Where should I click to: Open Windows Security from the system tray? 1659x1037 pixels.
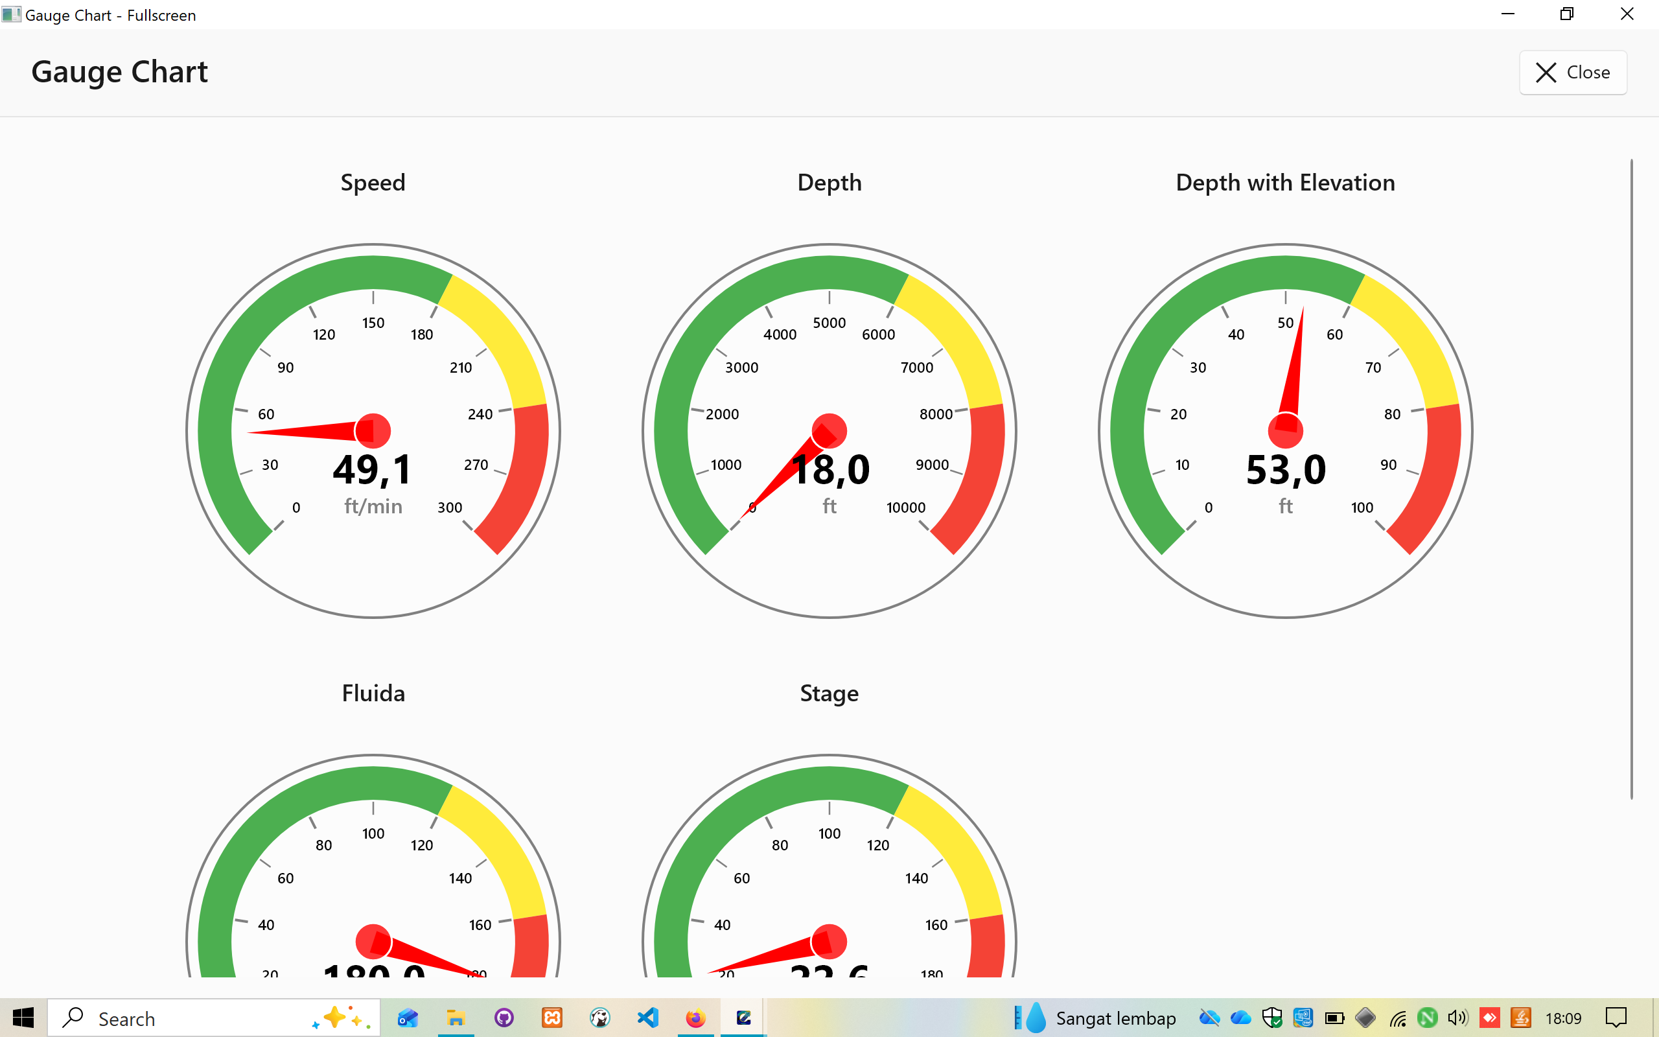click(1273, 1018)
